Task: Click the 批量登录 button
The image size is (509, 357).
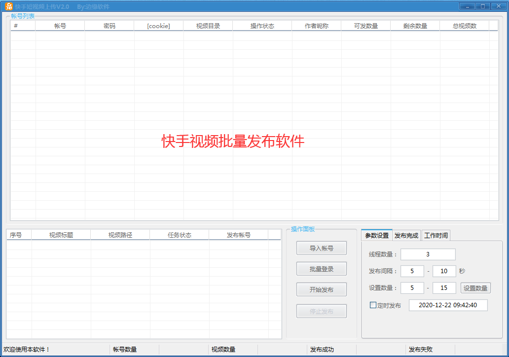Action: point(322,269)
